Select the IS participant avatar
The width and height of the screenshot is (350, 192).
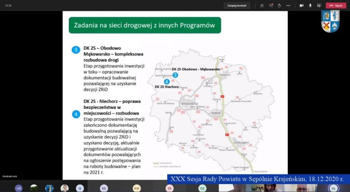[80, 188]
